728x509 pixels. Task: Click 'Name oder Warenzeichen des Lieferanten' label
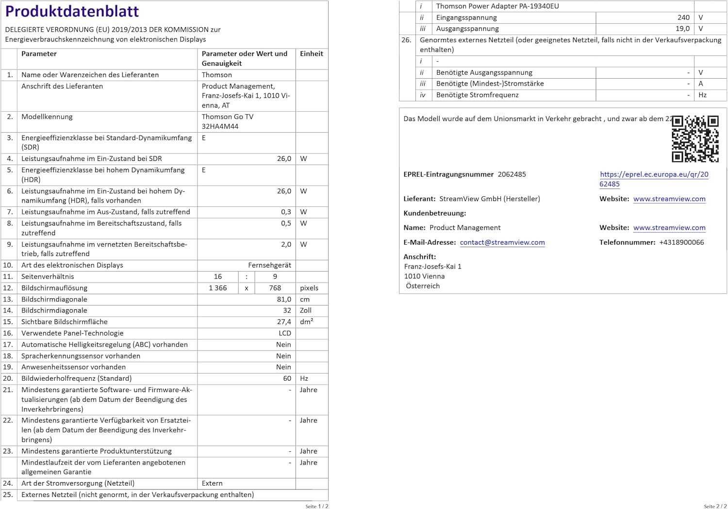coord(90,75)
